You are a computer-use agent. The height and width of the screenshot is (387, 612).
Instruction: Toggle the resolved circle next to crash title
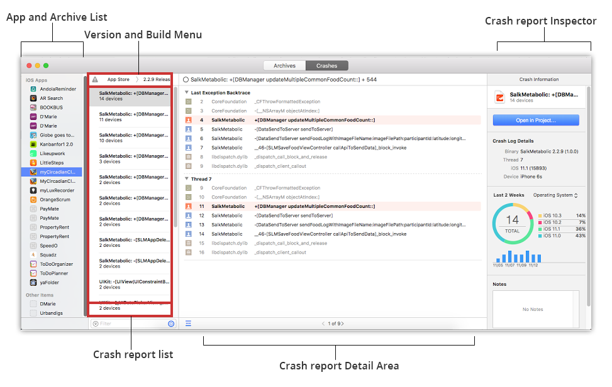[186, 80]
